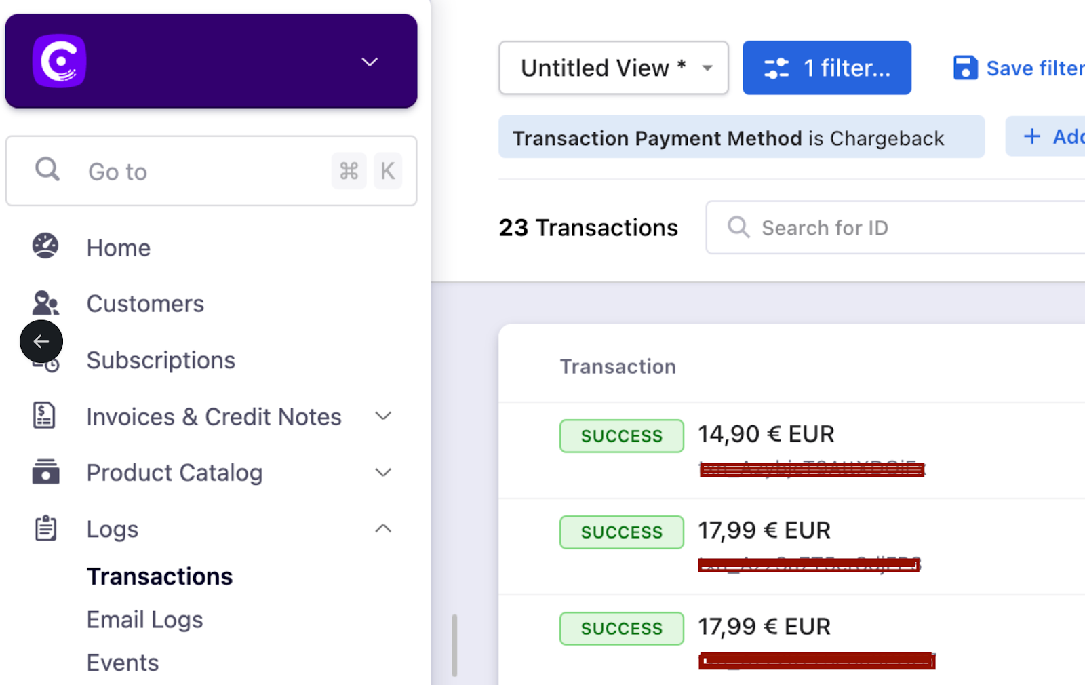The width and height of the screenshot is (1085, 685).
Task: Open the Transactions logs page
Action: click(159, 576)
